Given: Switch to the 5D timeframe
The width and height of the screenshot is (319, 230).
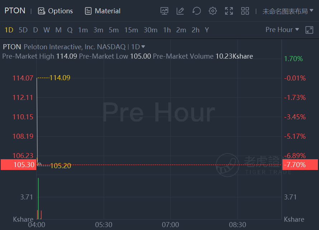Looking at the screenshot, I should coord(23,30).
